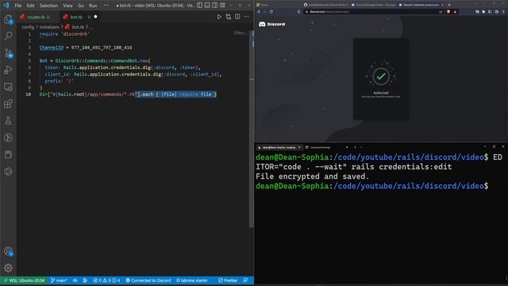Toggle the bottom panel layout icon
The image size is (508, 286).
click(x=207, y=6)
